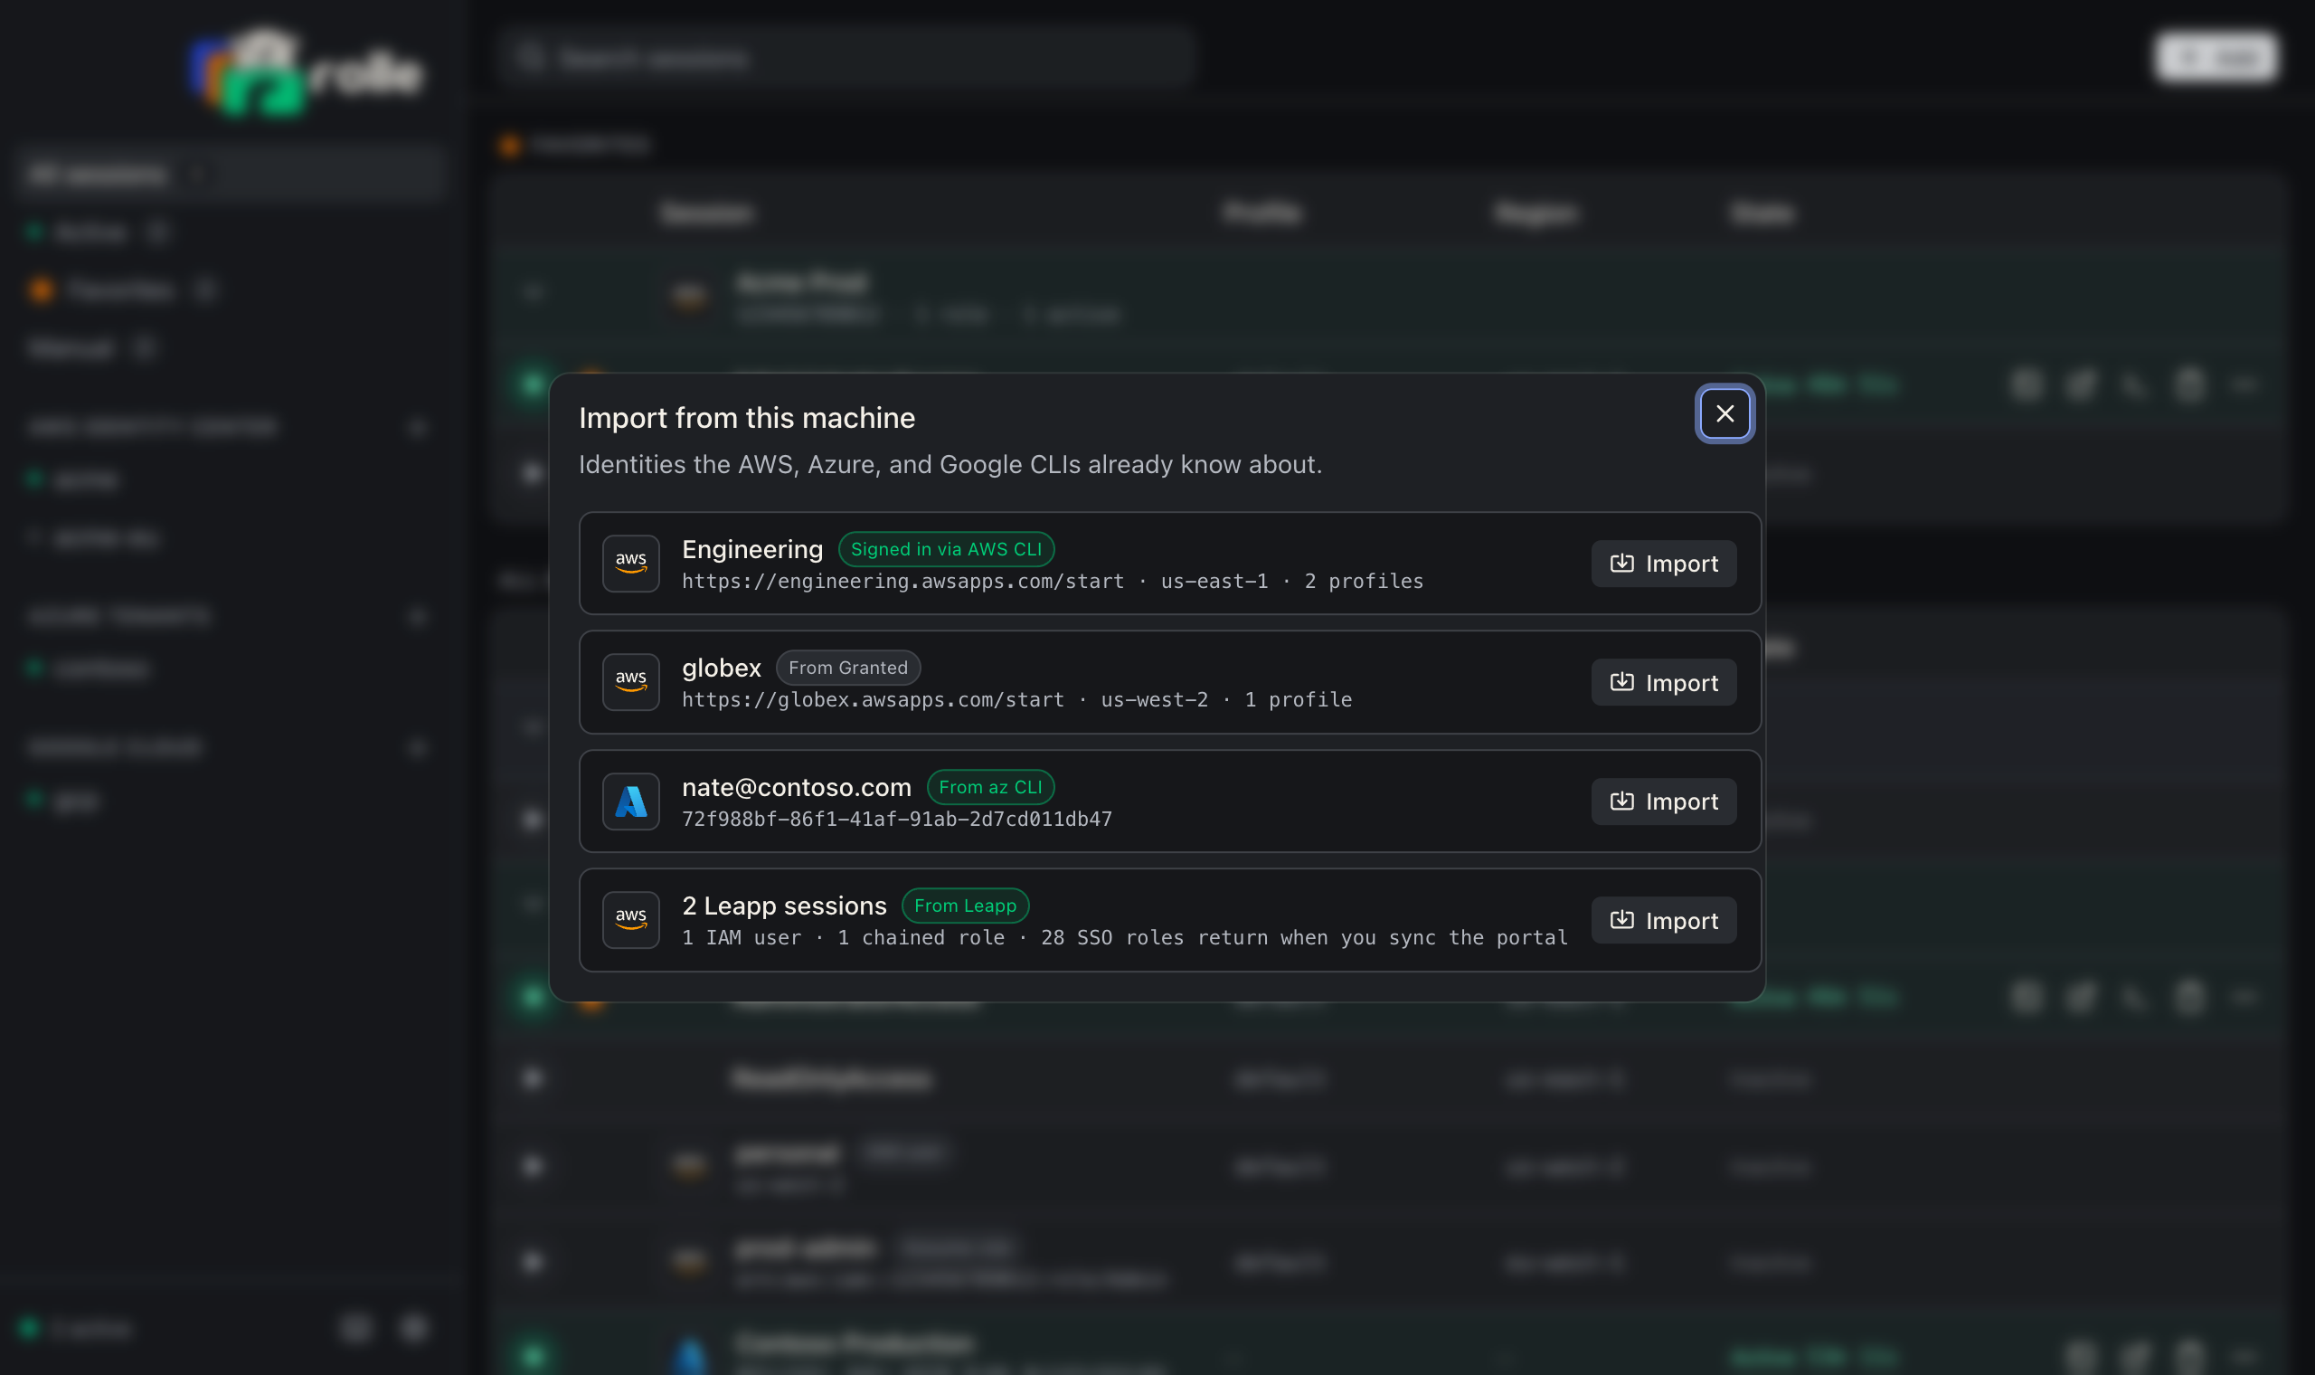Click the engineering.awsapps.com start URL line

click(1052, 581)
